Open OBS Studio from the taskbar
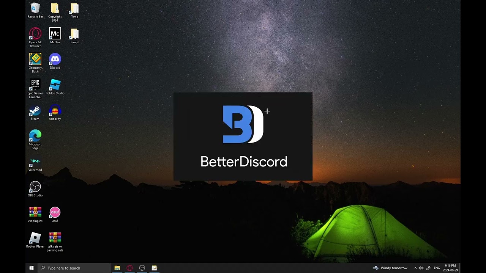Screen dimensions: 486x273 [x=142, y=268]
